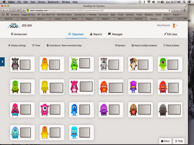Image resolution: width=194 pixels, height=145 pixels.
Task: Click the volume status icon
Action: click(153, 2)
